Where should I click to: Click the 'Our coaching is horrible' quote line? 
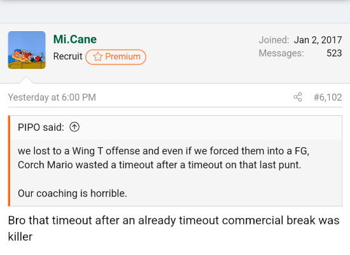pos(73,193)
